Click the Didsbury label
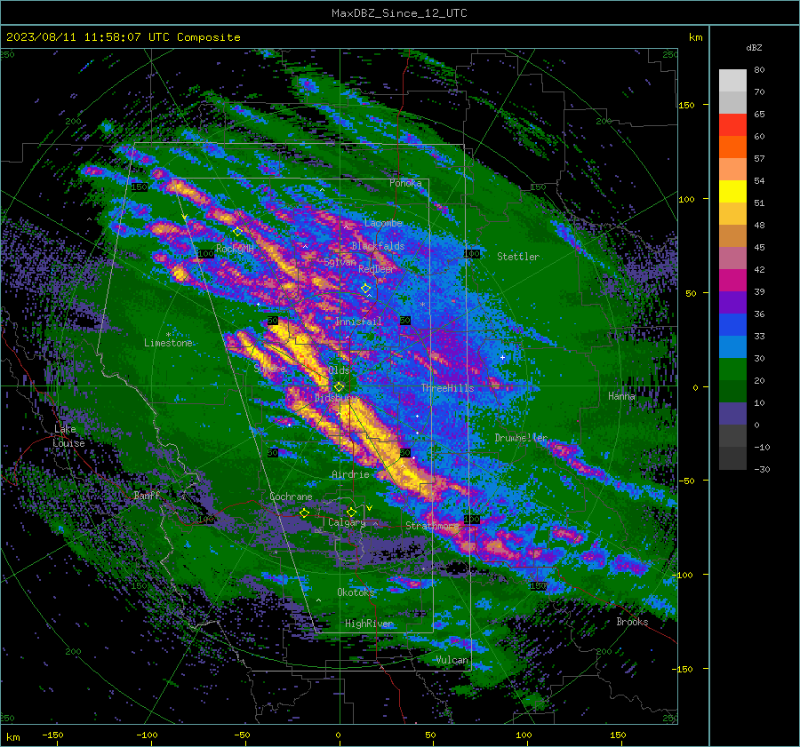This screenshot has height=747, width=800. tap(335, 398)
